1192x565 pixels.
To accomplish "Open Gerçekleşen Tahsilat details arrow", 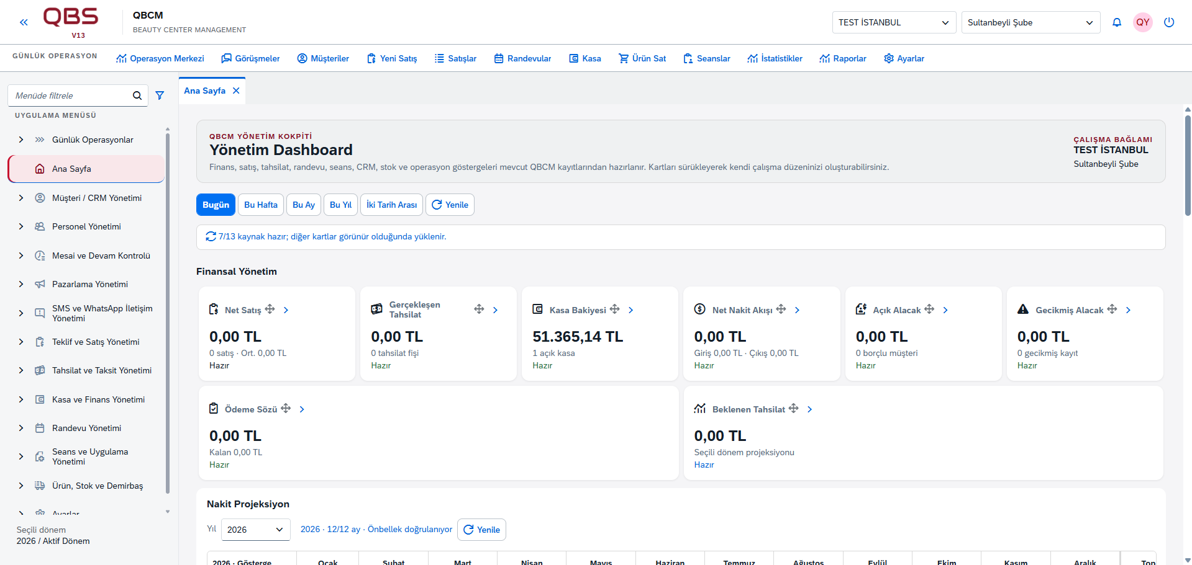I will (495, 310).
